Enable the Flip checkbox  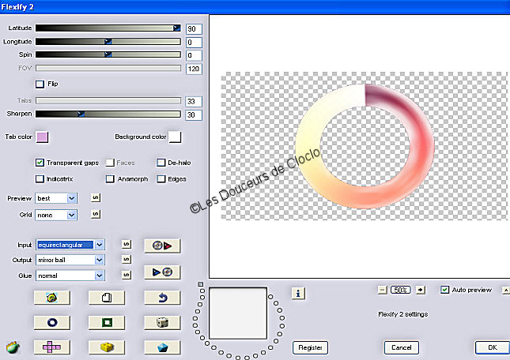tap(40, 84)
